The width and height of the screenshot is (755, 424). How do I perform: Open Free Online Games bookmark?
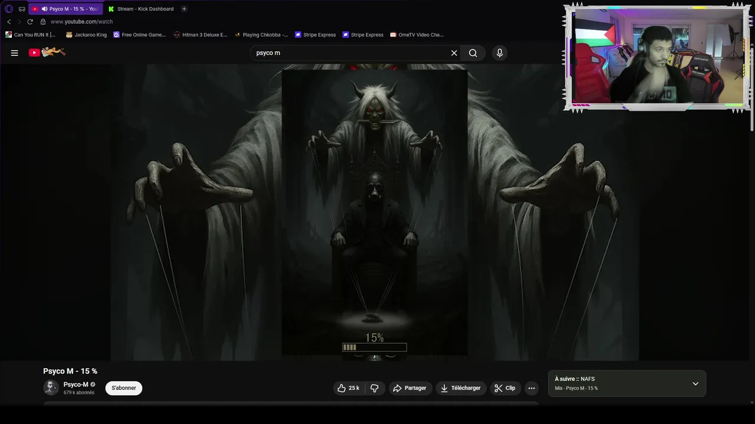(139, 35)
